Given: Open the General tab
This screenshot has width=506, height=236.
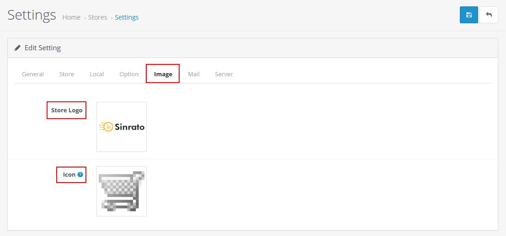Looking at the screenshot, I should [33, 74].
